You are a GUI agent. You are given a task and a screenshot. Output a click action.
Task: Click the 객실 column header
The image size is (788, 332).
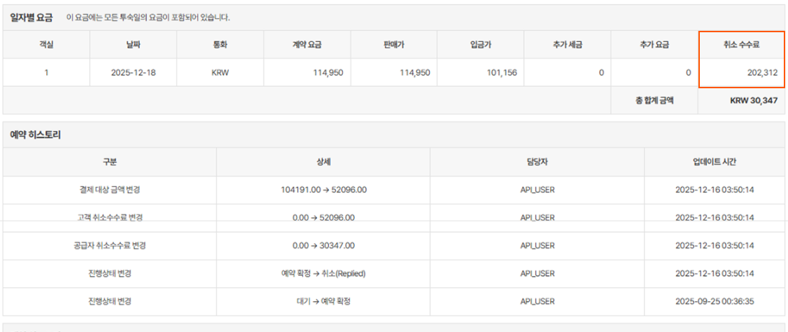pos(46,45)
